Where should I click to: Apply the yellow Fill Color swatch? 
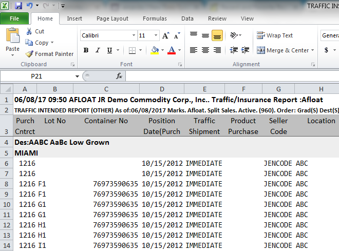click(x=155, y=50)
